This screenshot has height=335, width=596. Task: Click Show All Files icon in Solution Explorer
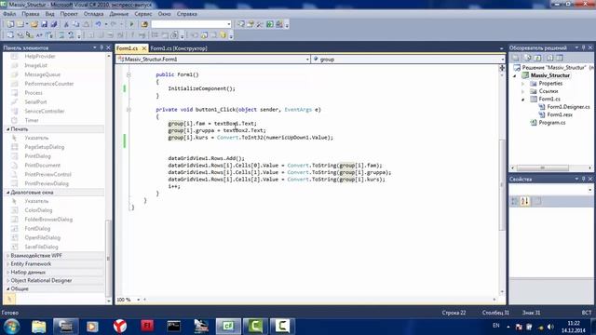[x=528, y=58]
